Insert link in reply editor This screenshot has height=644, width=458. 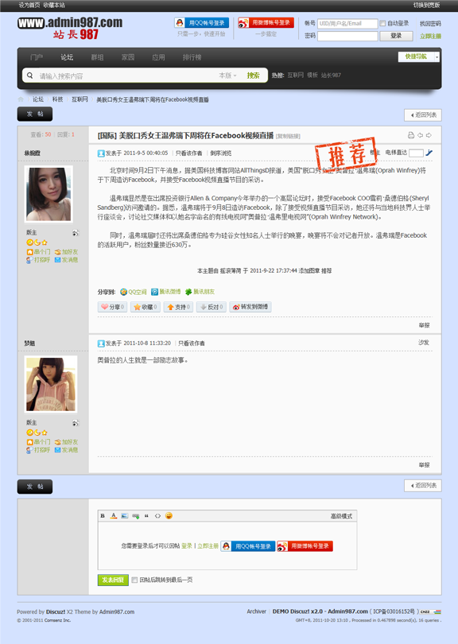coord(135,516)
